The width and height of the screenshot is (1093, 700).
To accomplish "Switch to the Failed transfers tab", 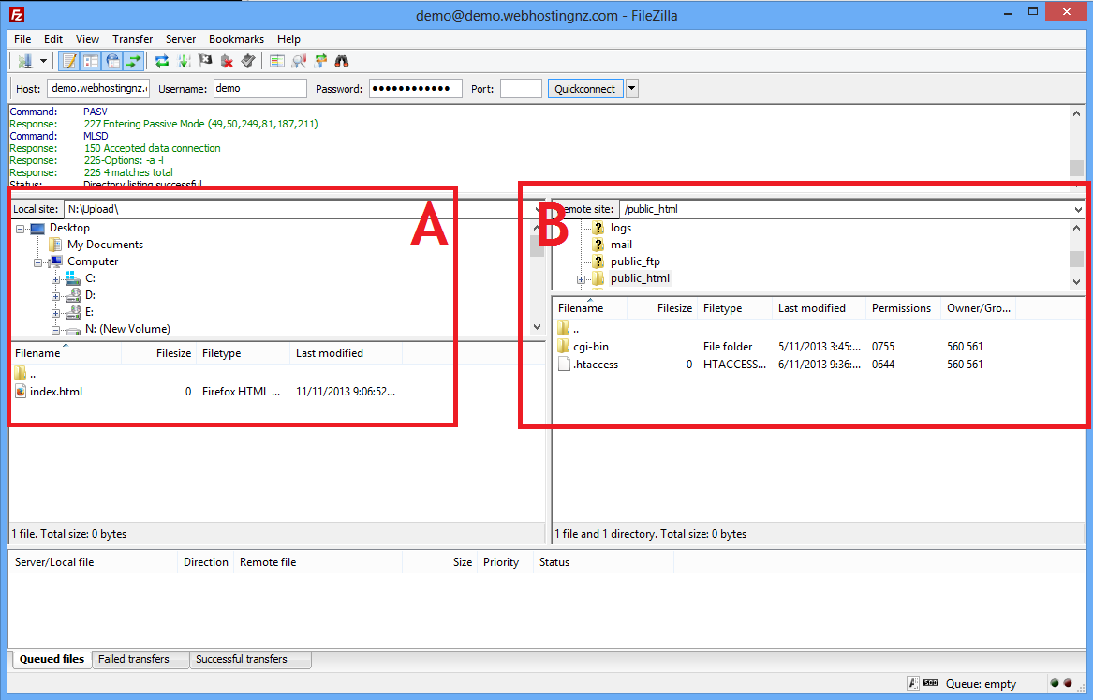I will [x=134, y=659].
